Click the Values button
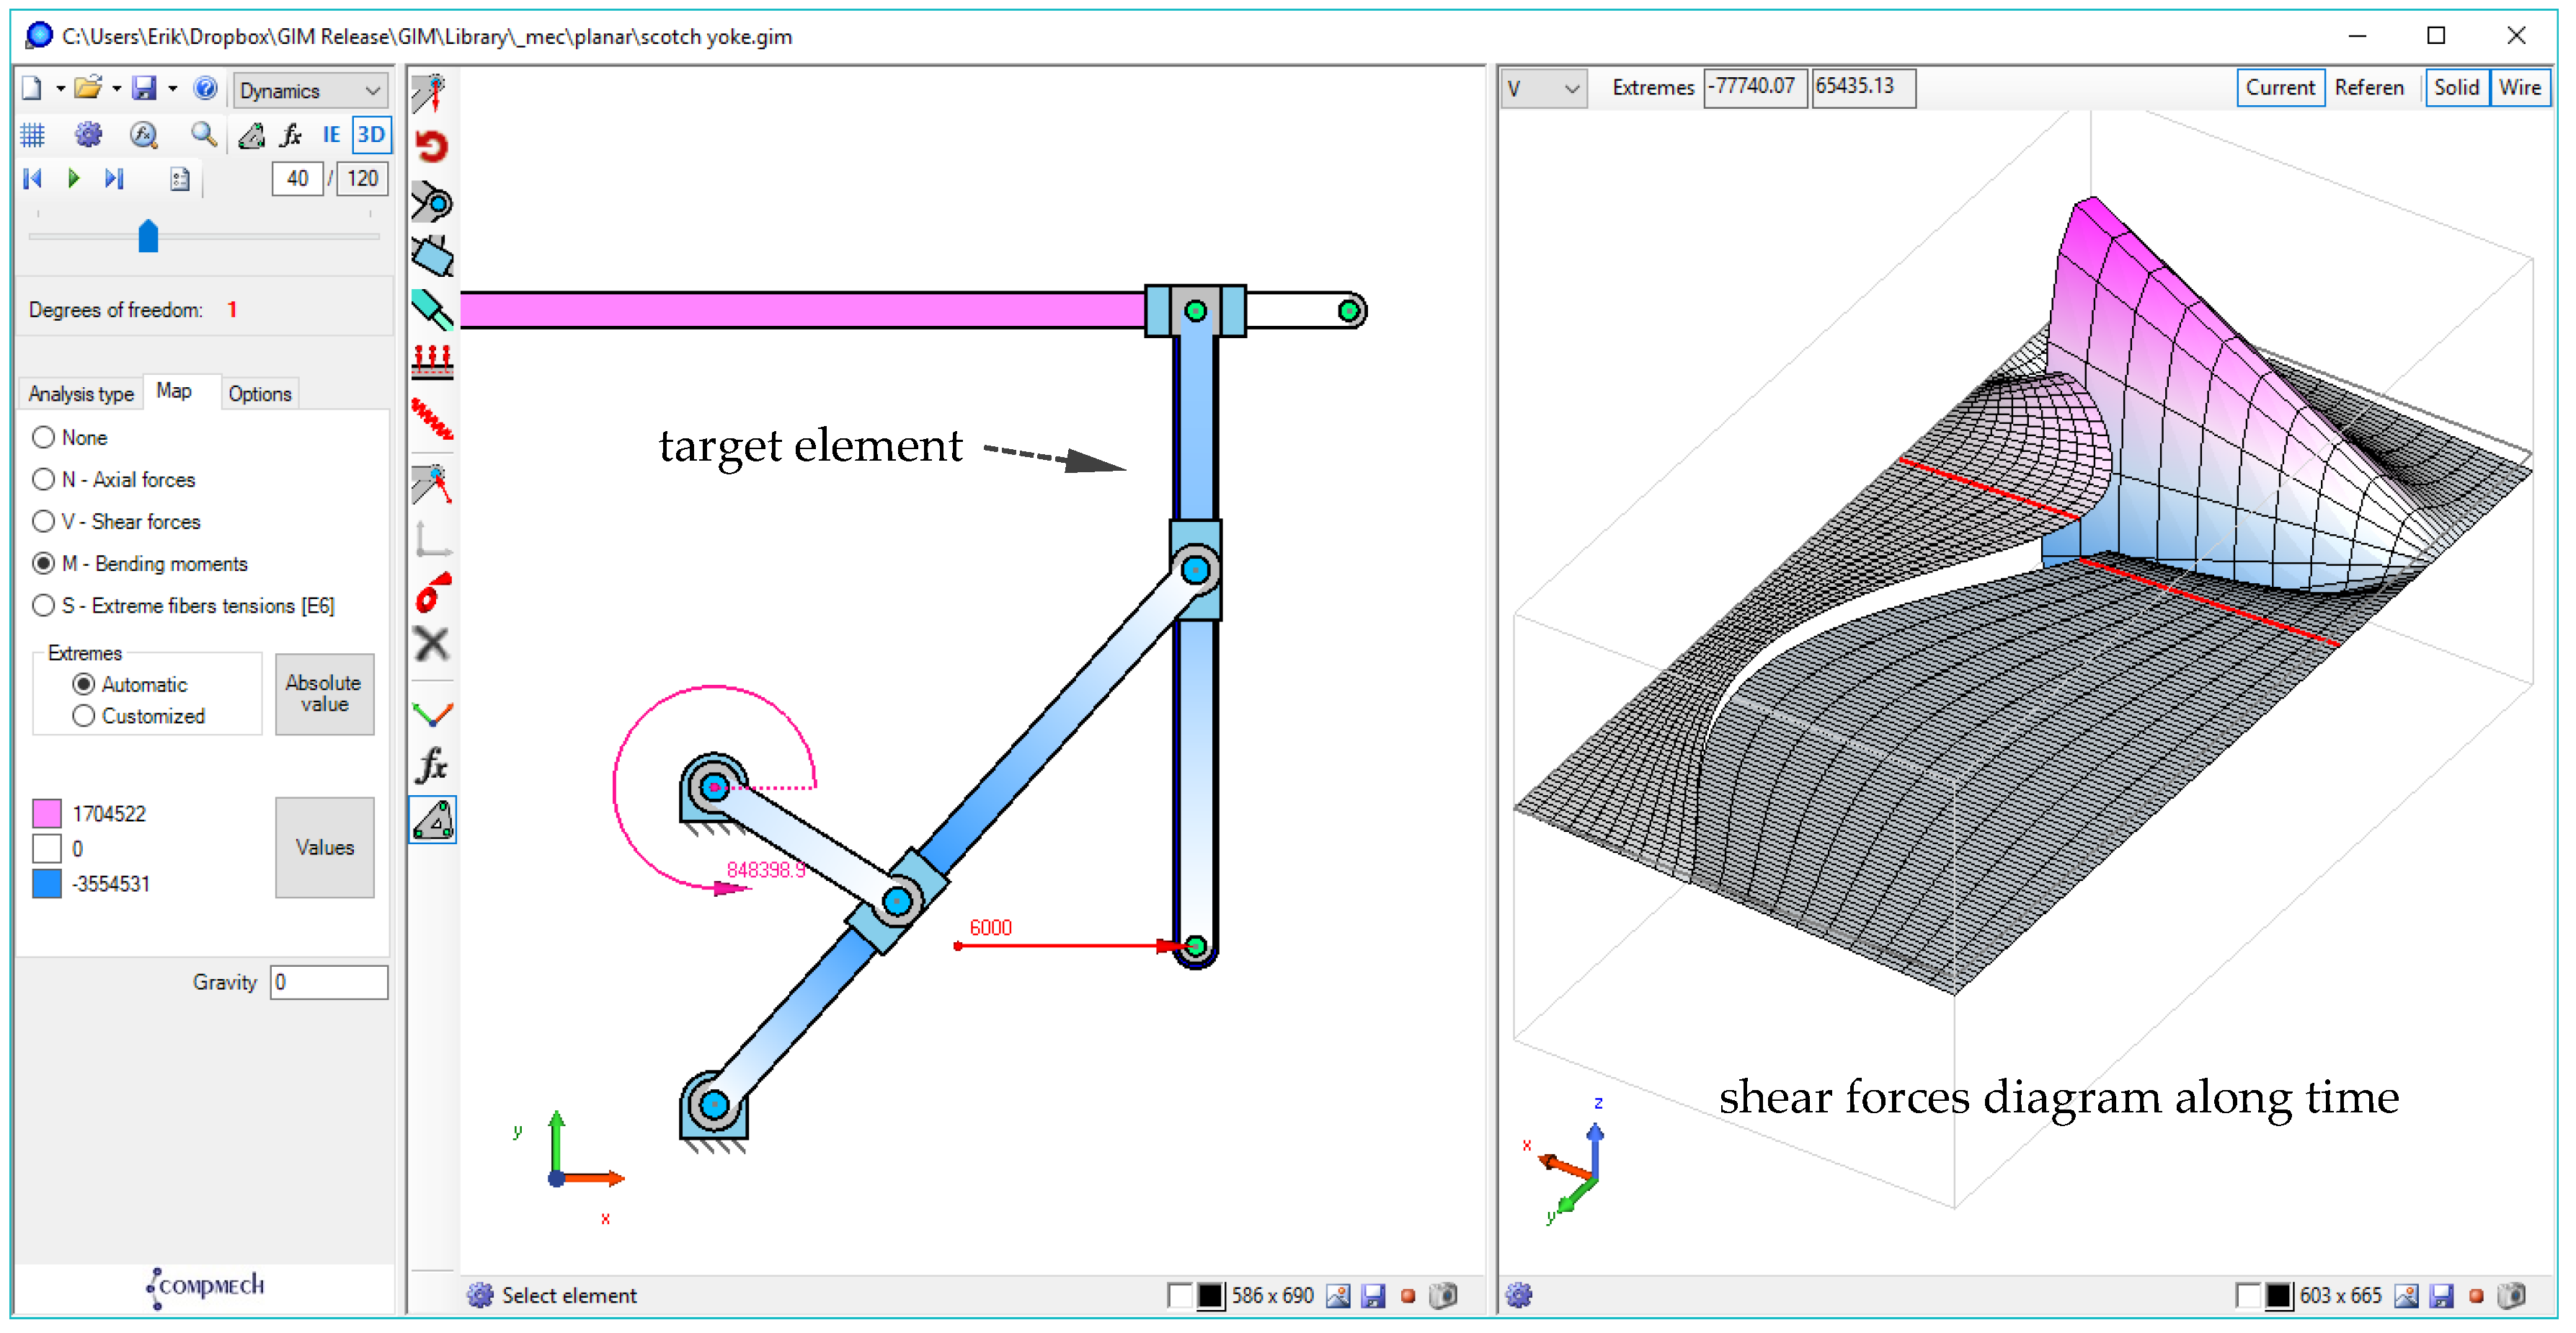This screenshot has width=2576, height=1333. [x=324, y=848]
